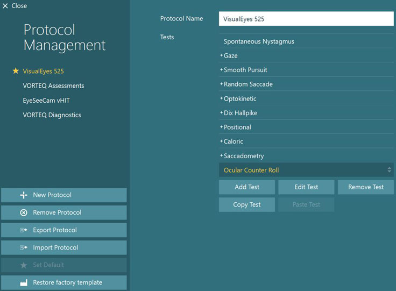Click the Add Test button
396x291 pixels.
click(247, 187)
